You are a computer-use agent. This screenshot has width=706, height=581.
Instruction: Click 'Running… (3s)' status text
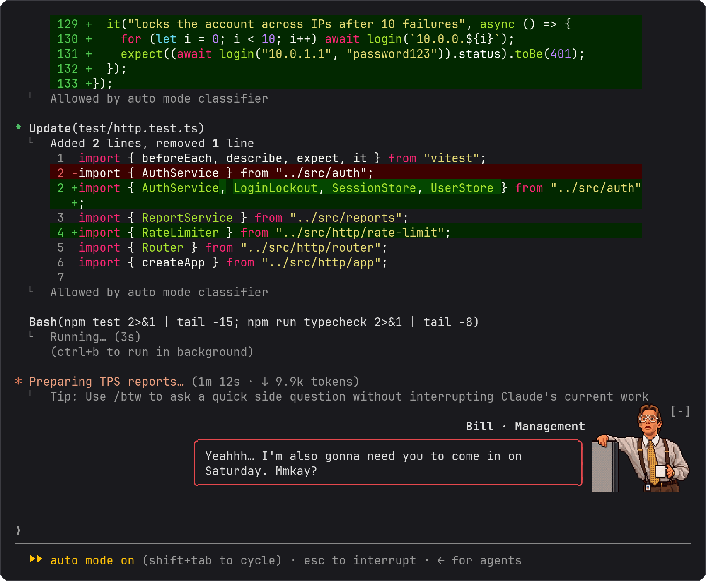point(96,337)
